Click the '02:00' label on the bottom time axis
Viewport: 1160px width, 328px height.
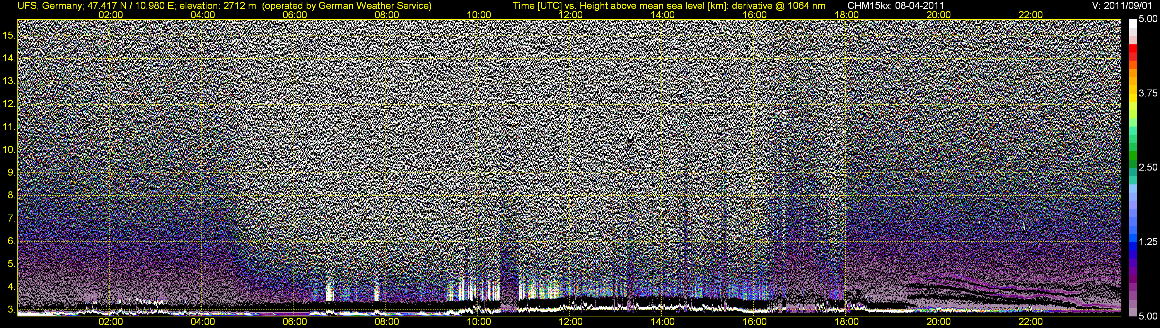tap(111, 322)
